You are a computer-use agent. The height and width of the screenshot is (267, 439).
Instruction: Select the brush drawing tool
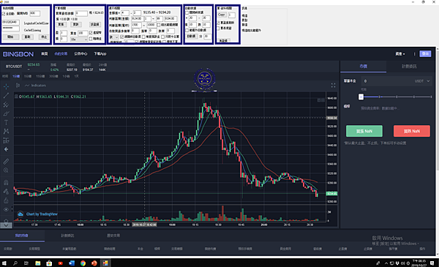click(x=6, y=113)
